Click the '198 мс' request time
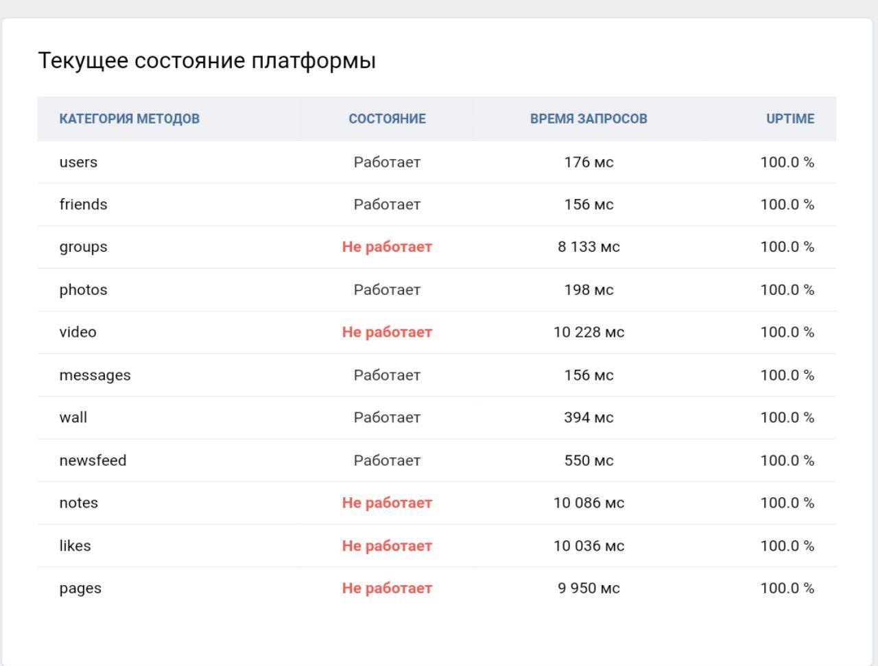 [x=589, y=290]
